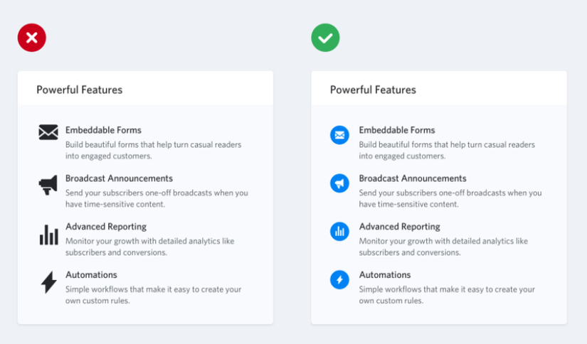
Task: Open Broadcast Announcements in the left card
Action: [x=119, y=178]
